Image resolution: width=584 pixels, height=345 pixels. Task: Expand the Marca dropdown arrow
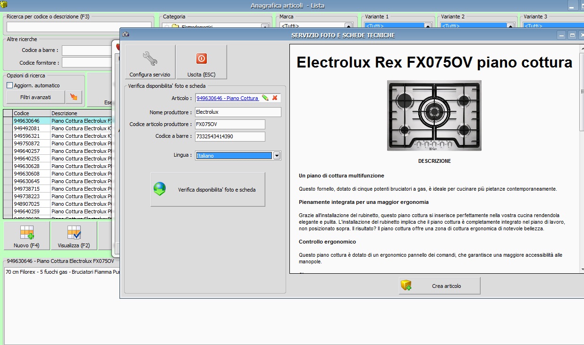[x=348, y=26]
